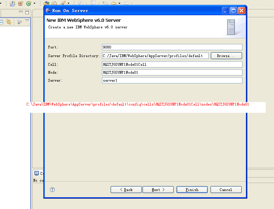The image size is (274, 209).
Task: Click in the Port input field
Action: tap(172, 47)
